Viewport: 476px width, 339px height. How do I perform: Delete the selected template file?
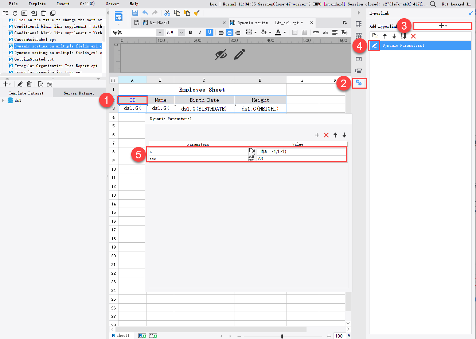pyautogui.click(x=43, y=13)
